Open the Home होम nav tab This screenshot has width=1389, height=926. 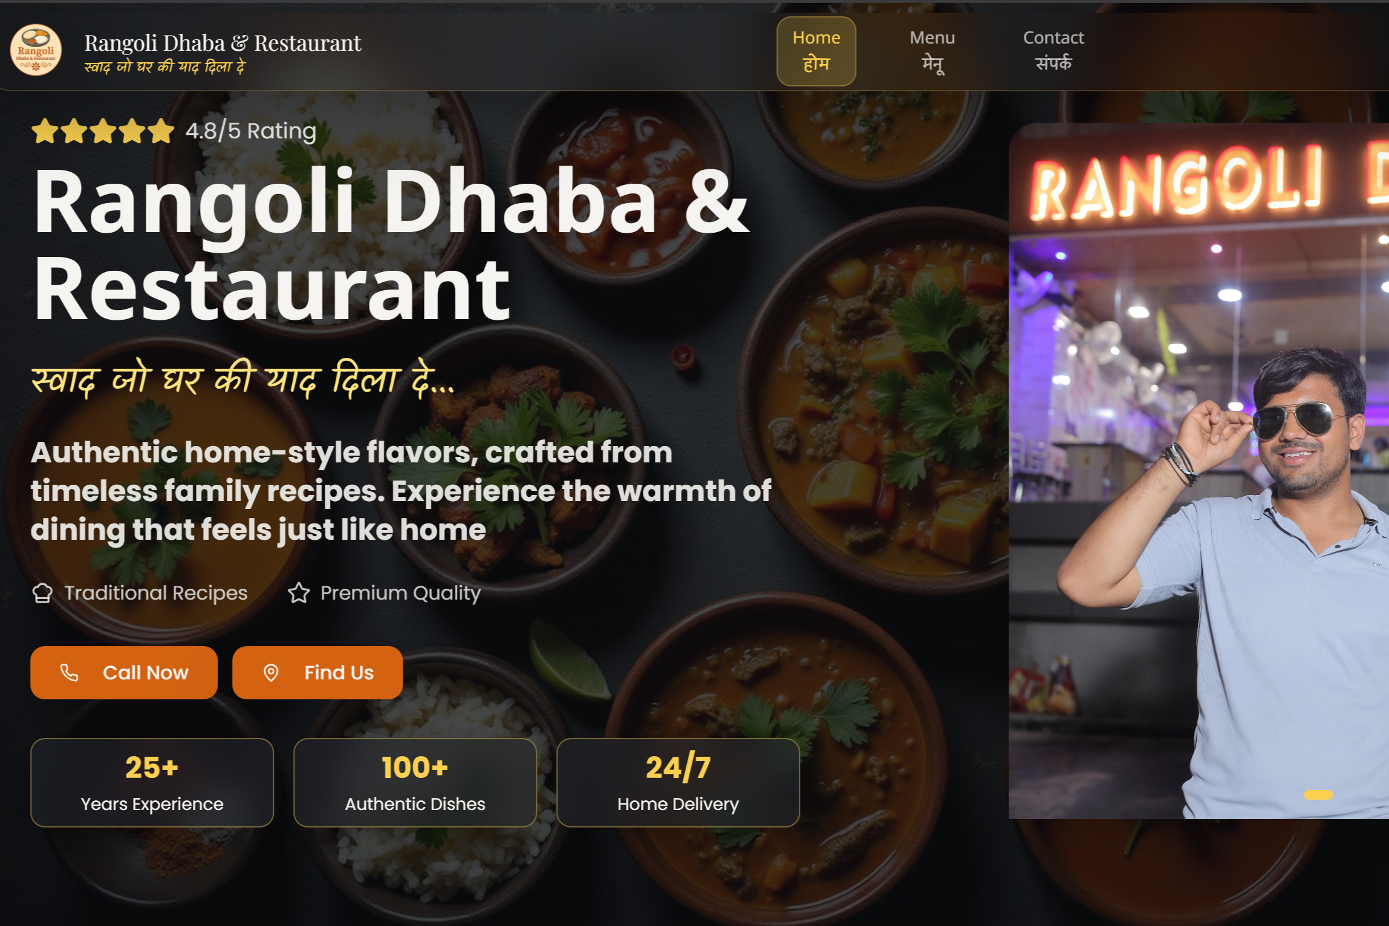(x=816, y=51)
